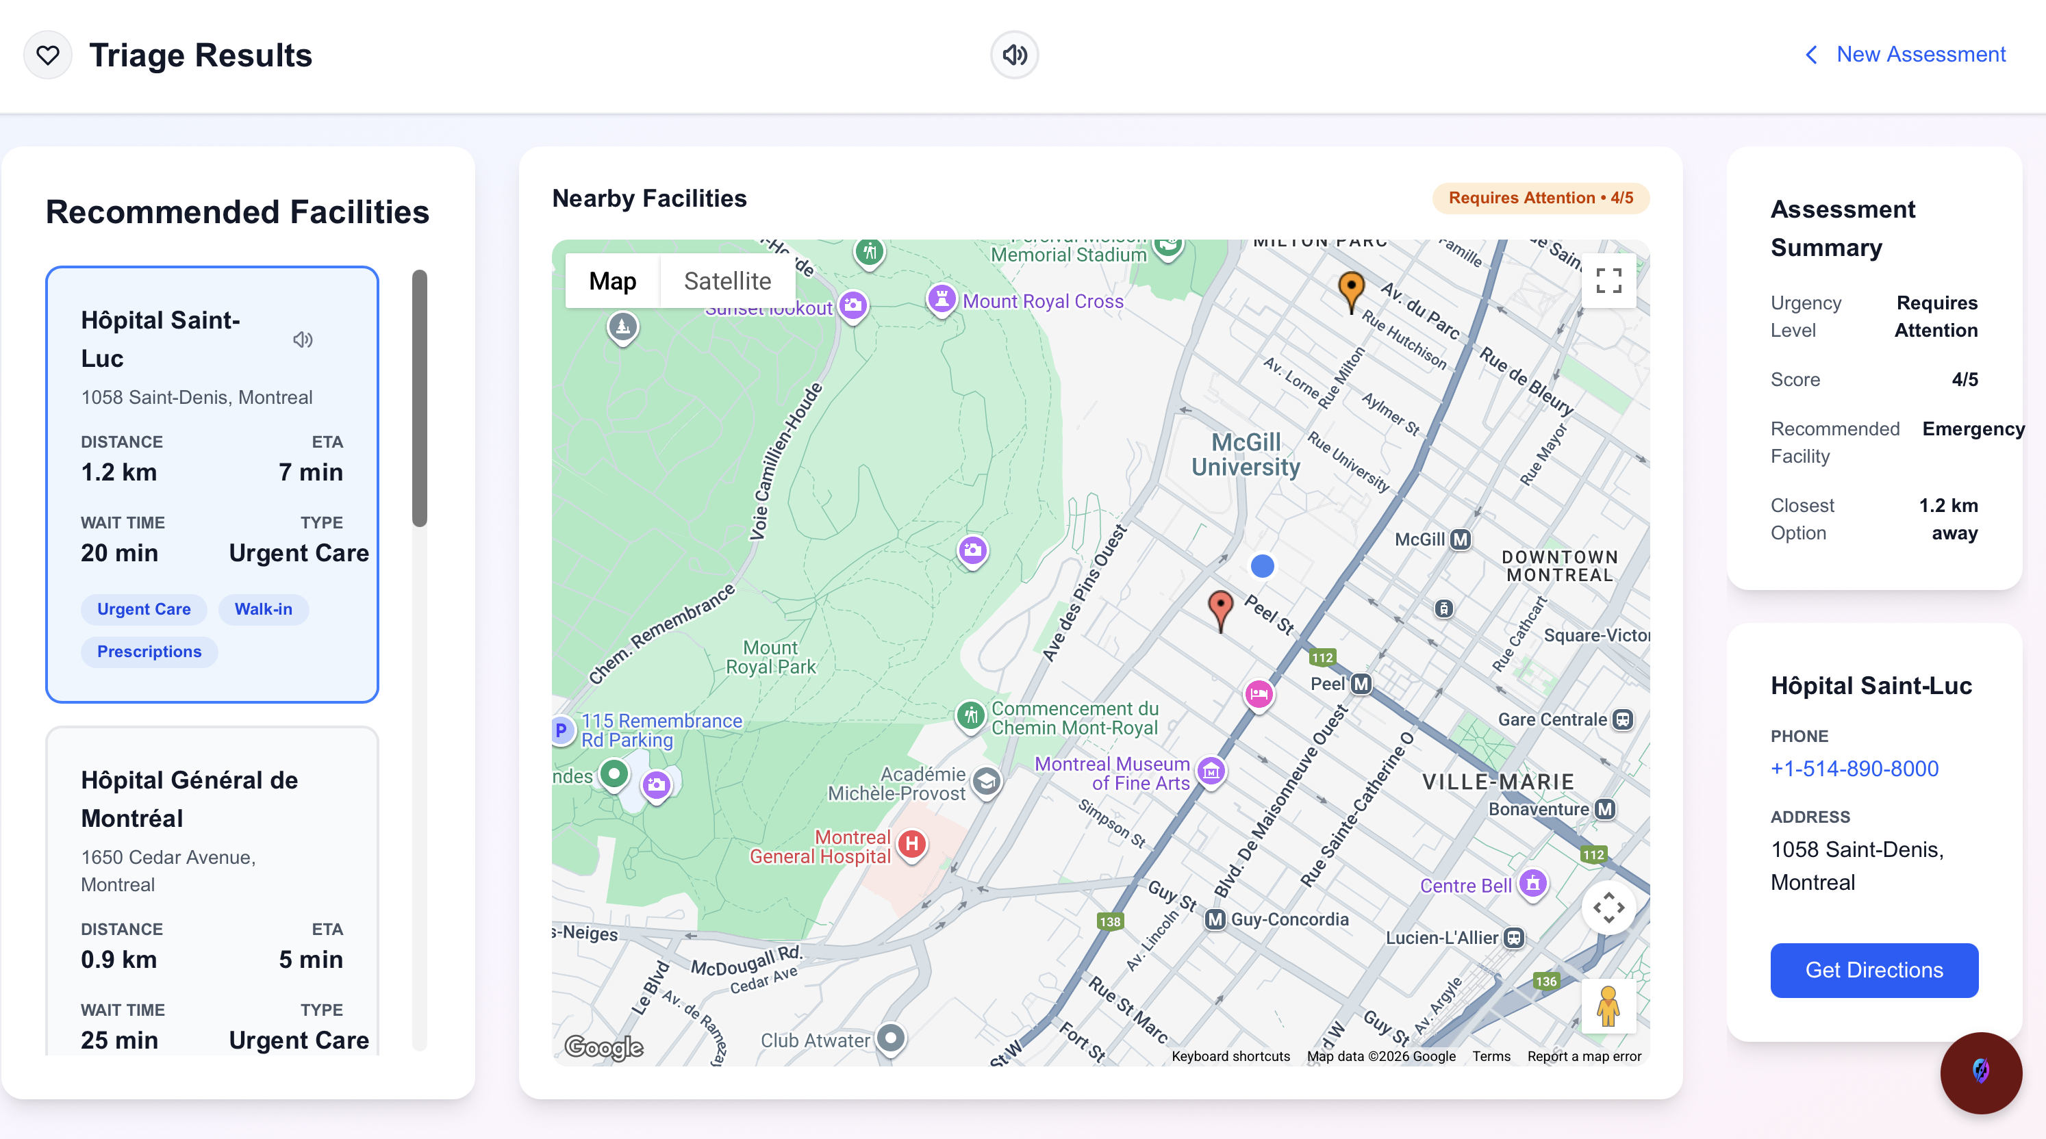2046x1139 pixels.
Task: Click Montreal General Hospital H marker
Action: [x=913, y=843]
